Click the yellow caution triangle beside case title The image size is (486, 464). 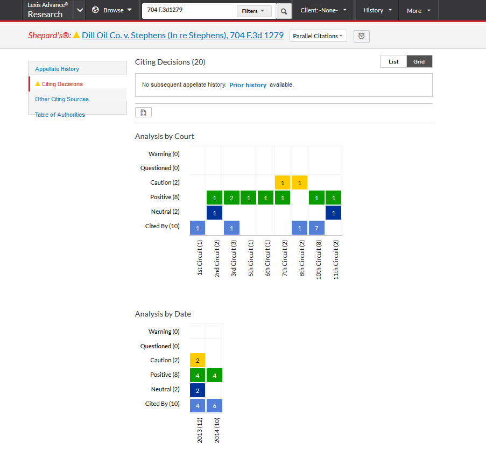(x=76, y=35)
